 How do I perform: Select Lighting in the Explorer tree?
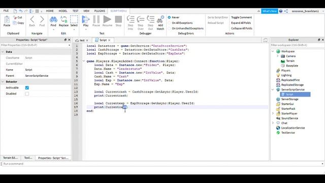coord(286,75)
